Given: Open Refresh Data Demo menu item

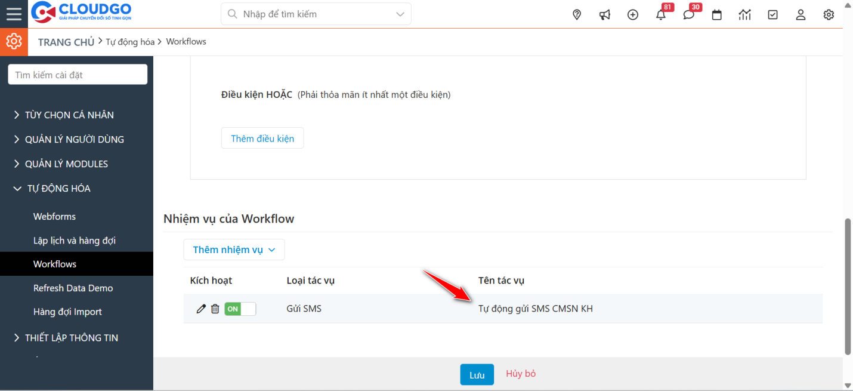Looking at the screenshot, I should [73, 288].
